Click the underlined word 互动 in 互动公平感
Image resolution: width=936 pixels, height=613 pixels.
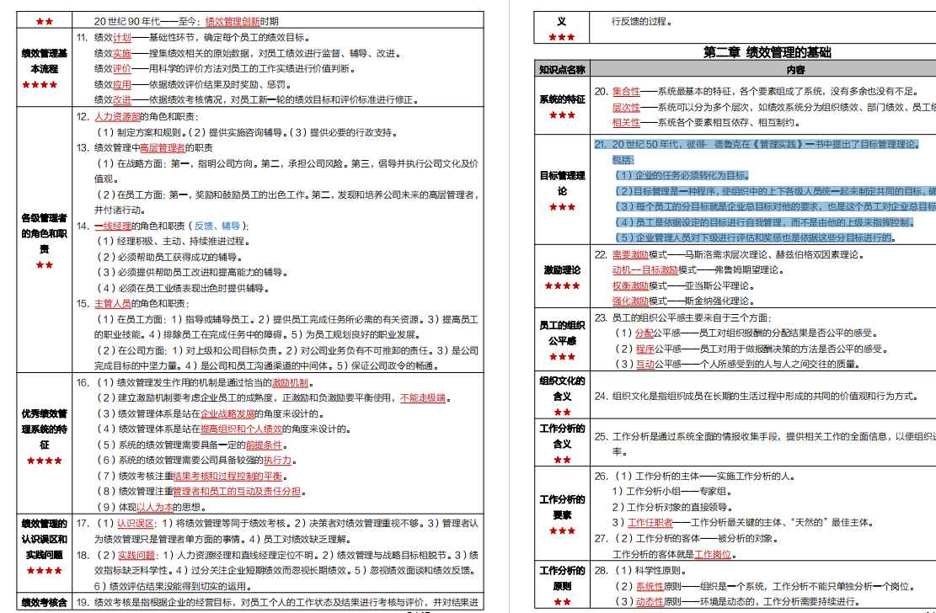[x=645, y=364]
